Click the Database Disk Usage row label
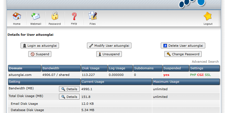The width and height of the screenshot is (225, 113). 27,110
